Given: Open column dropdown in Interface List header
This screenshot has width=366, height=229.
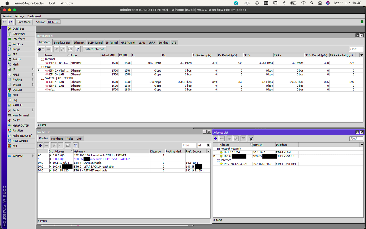Looking at the screenshot, I should pos(361,55).
